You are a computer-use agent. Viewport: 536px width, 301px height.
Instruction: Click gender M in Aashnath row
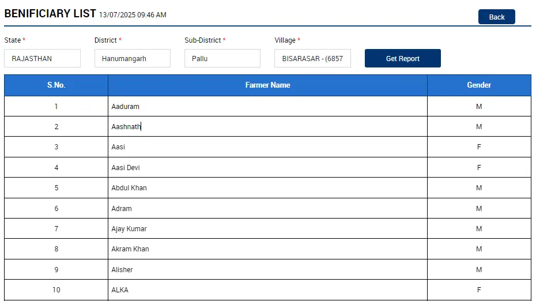[479, 126]
